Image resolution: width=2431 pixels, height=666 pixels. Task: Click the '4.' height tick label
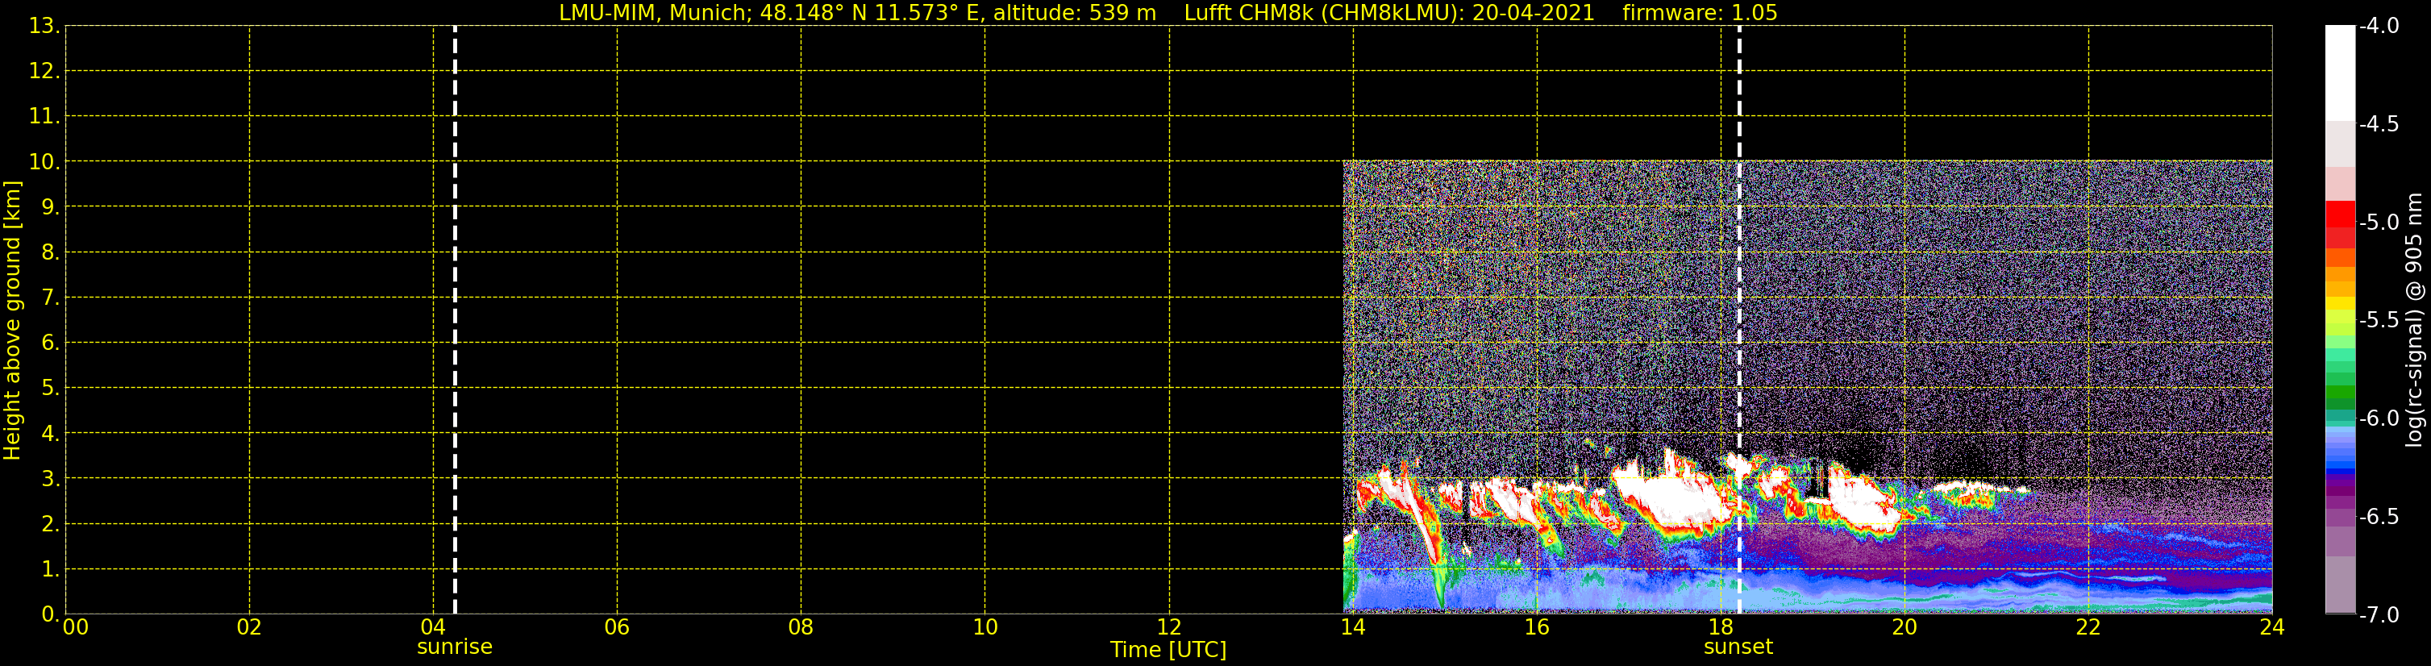tap(50, 433)
